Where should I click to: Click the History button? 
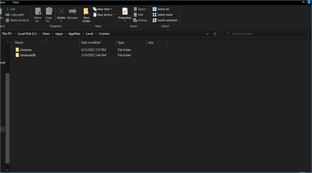click(140, 20)
